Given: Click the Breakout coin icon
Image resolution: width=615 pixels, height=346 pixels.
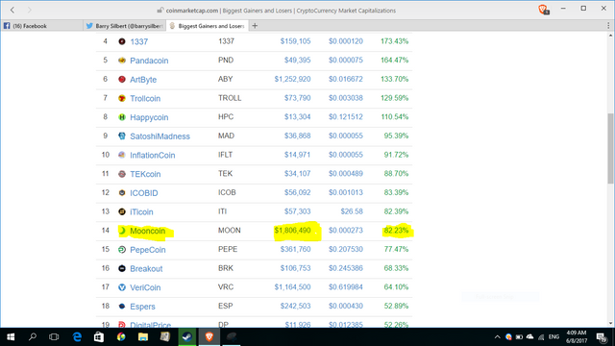Looking at the screenshot, I should [122, 269].
